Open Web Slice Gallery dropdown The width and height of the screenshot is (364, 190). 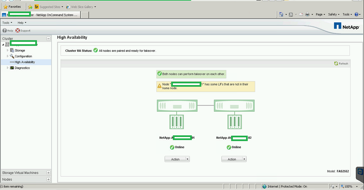tap(81, 7)
